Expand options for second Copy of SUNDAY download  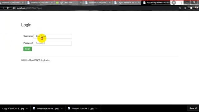click(x=96, y=109)
